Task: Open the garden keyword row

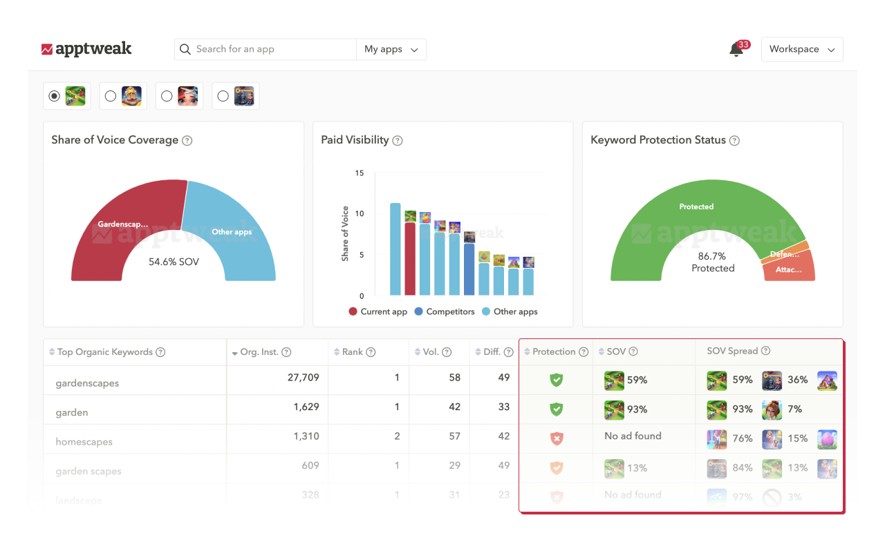Action: click(x=72, y=412)
